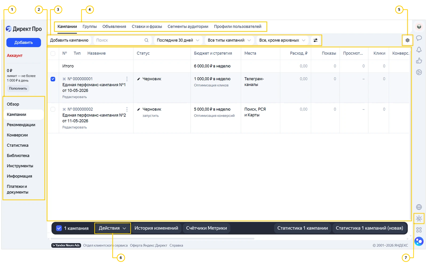Uncheck campaign №000000001 checkbox
Image resolution: width=427 pixels, height=269 pixels.
pos(53,79)
